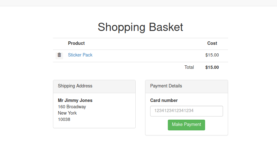
Task: Select the Shopping Basket page heading
Action: click(x=140, y=27)
